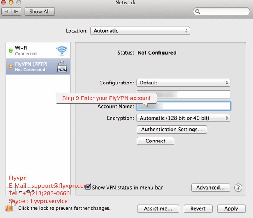The image size is (253, 218).
Task: Click the Revert button
Action: (x=198, y=209)
